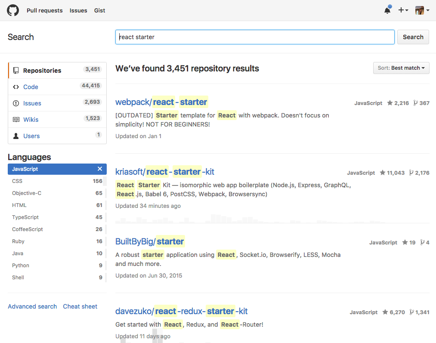Image resolution: width=436 pixels, height=343 pixels.
Task: Go to Issues in top nav
Action: tap(78, 11)
